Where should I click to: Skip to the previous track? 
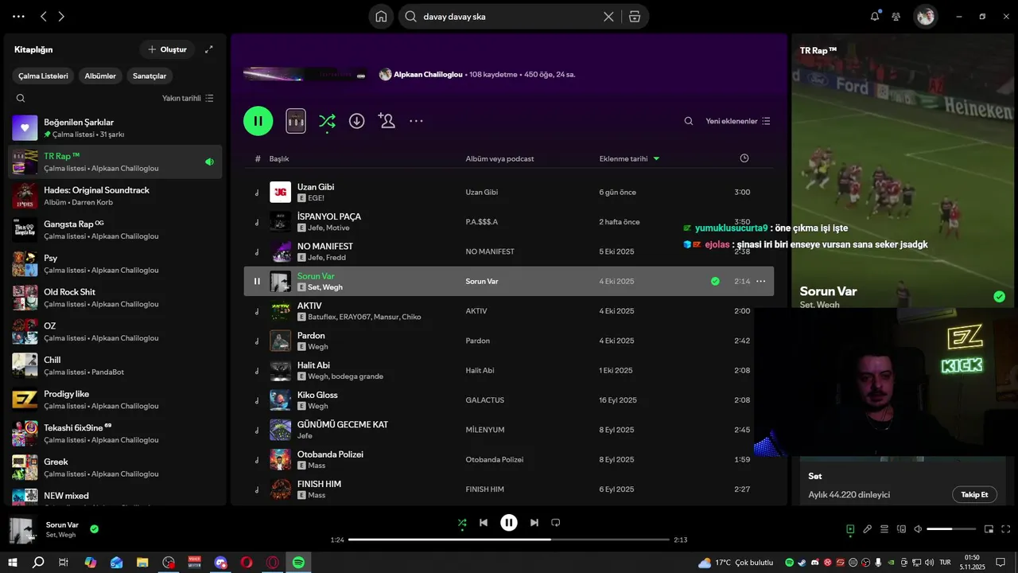[484, 523]
